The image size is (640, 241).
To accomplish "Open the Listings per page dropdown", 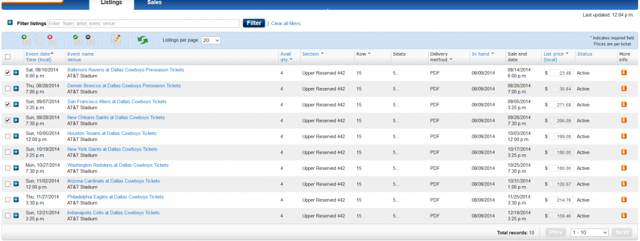I will pos(211,41).
